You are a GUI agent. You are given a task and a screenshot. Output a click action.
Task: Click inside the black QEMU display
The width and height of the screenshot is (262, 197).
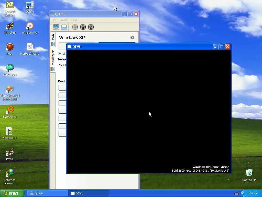149,111
